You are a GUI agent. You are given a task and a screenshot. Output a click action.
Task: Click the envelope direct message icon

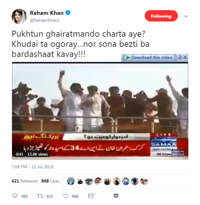point(91,196)
